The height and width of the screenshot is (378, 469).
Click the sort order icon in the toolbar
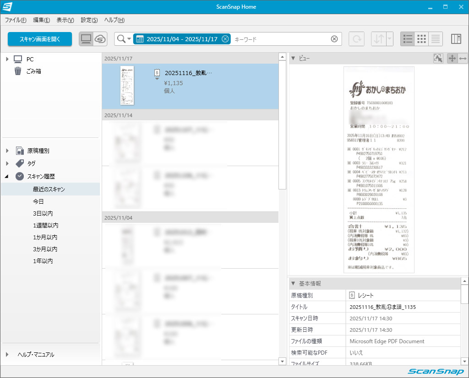point(380,39)
